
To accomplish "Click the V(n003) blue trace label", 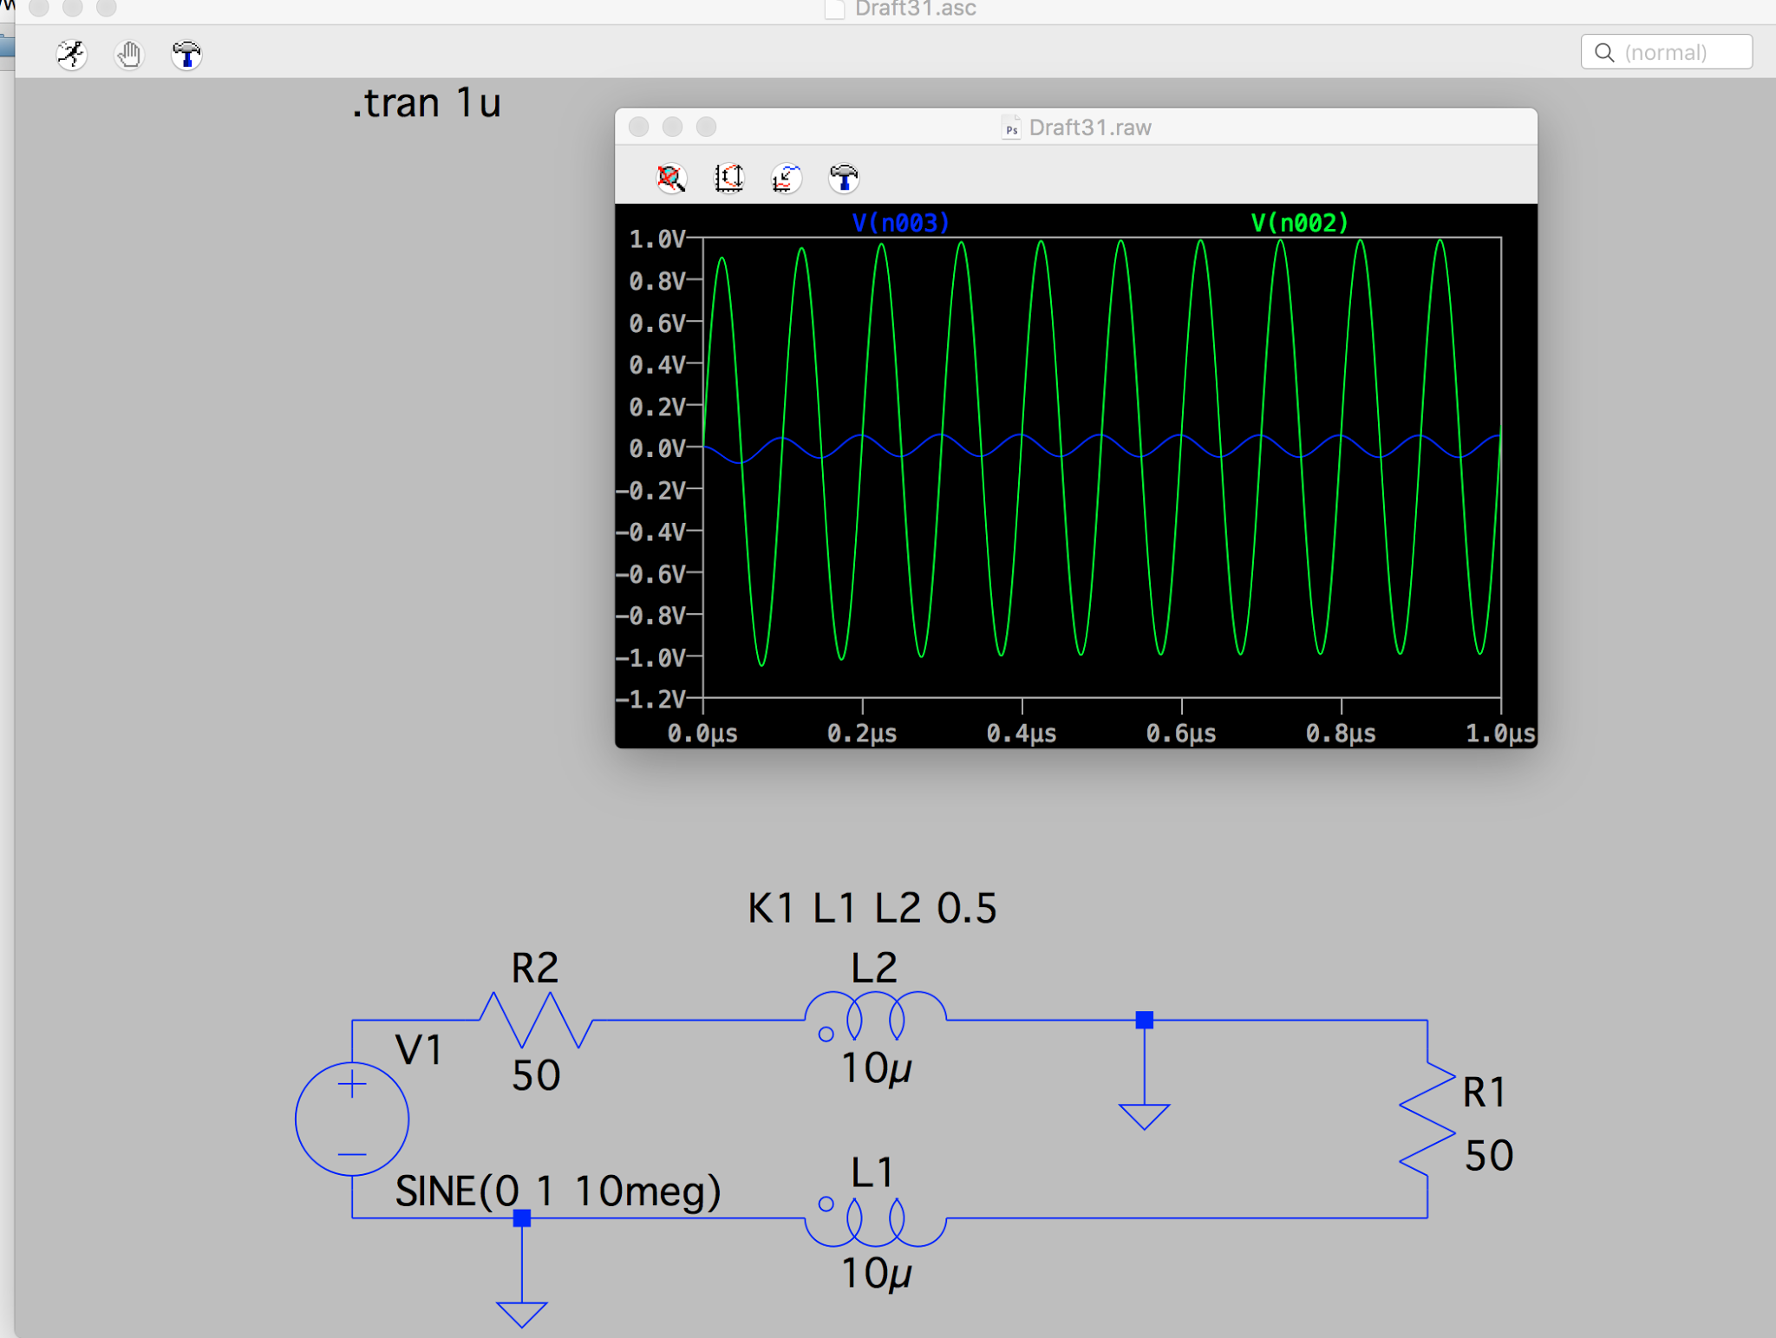I will (x=900, y=223).
